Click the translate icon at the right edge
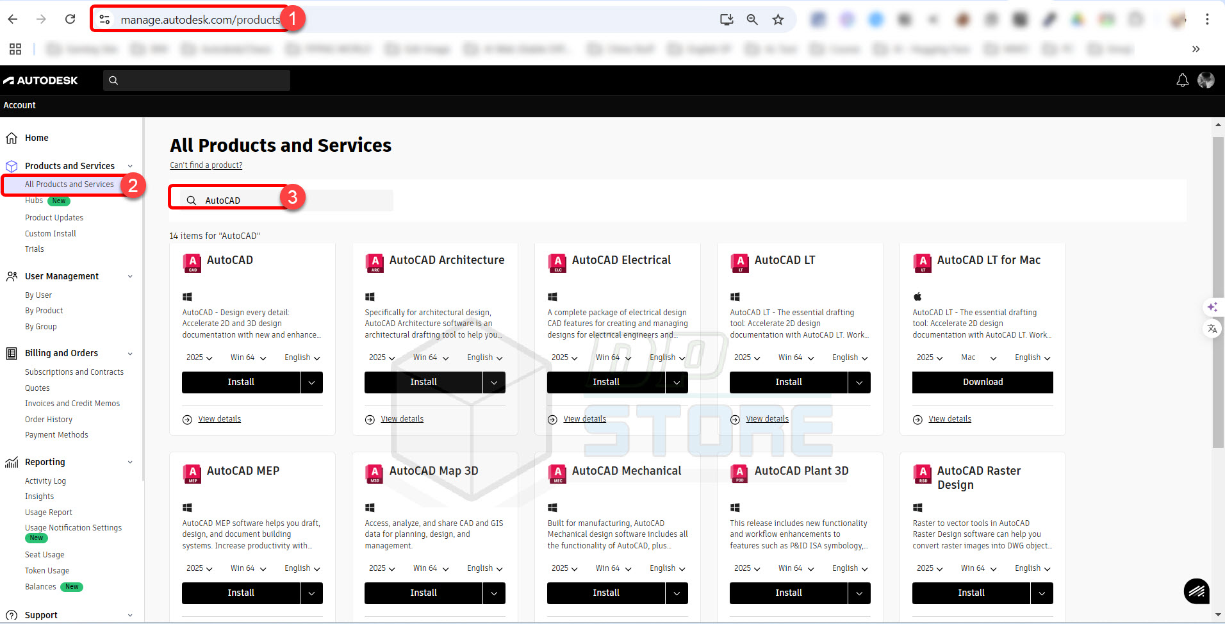Viewport: 1225px width, 624px height. [1212, 329]
